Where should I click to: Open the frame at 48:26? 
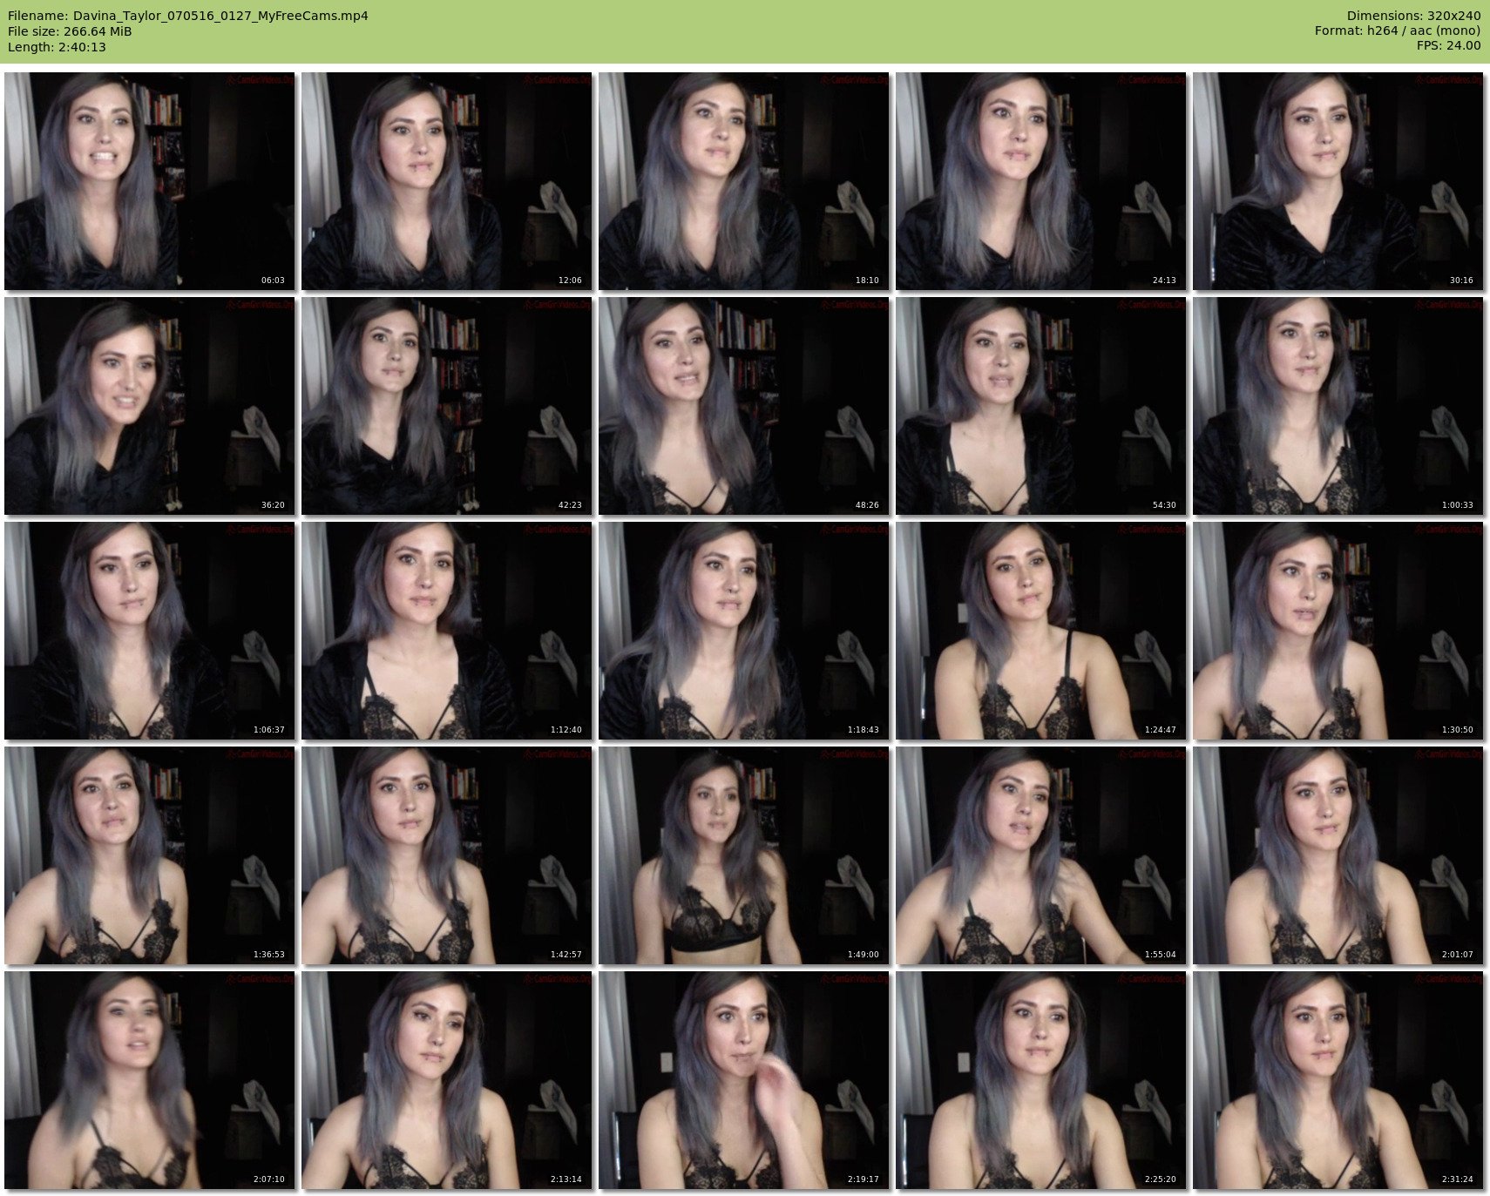[x=743, y=406]
